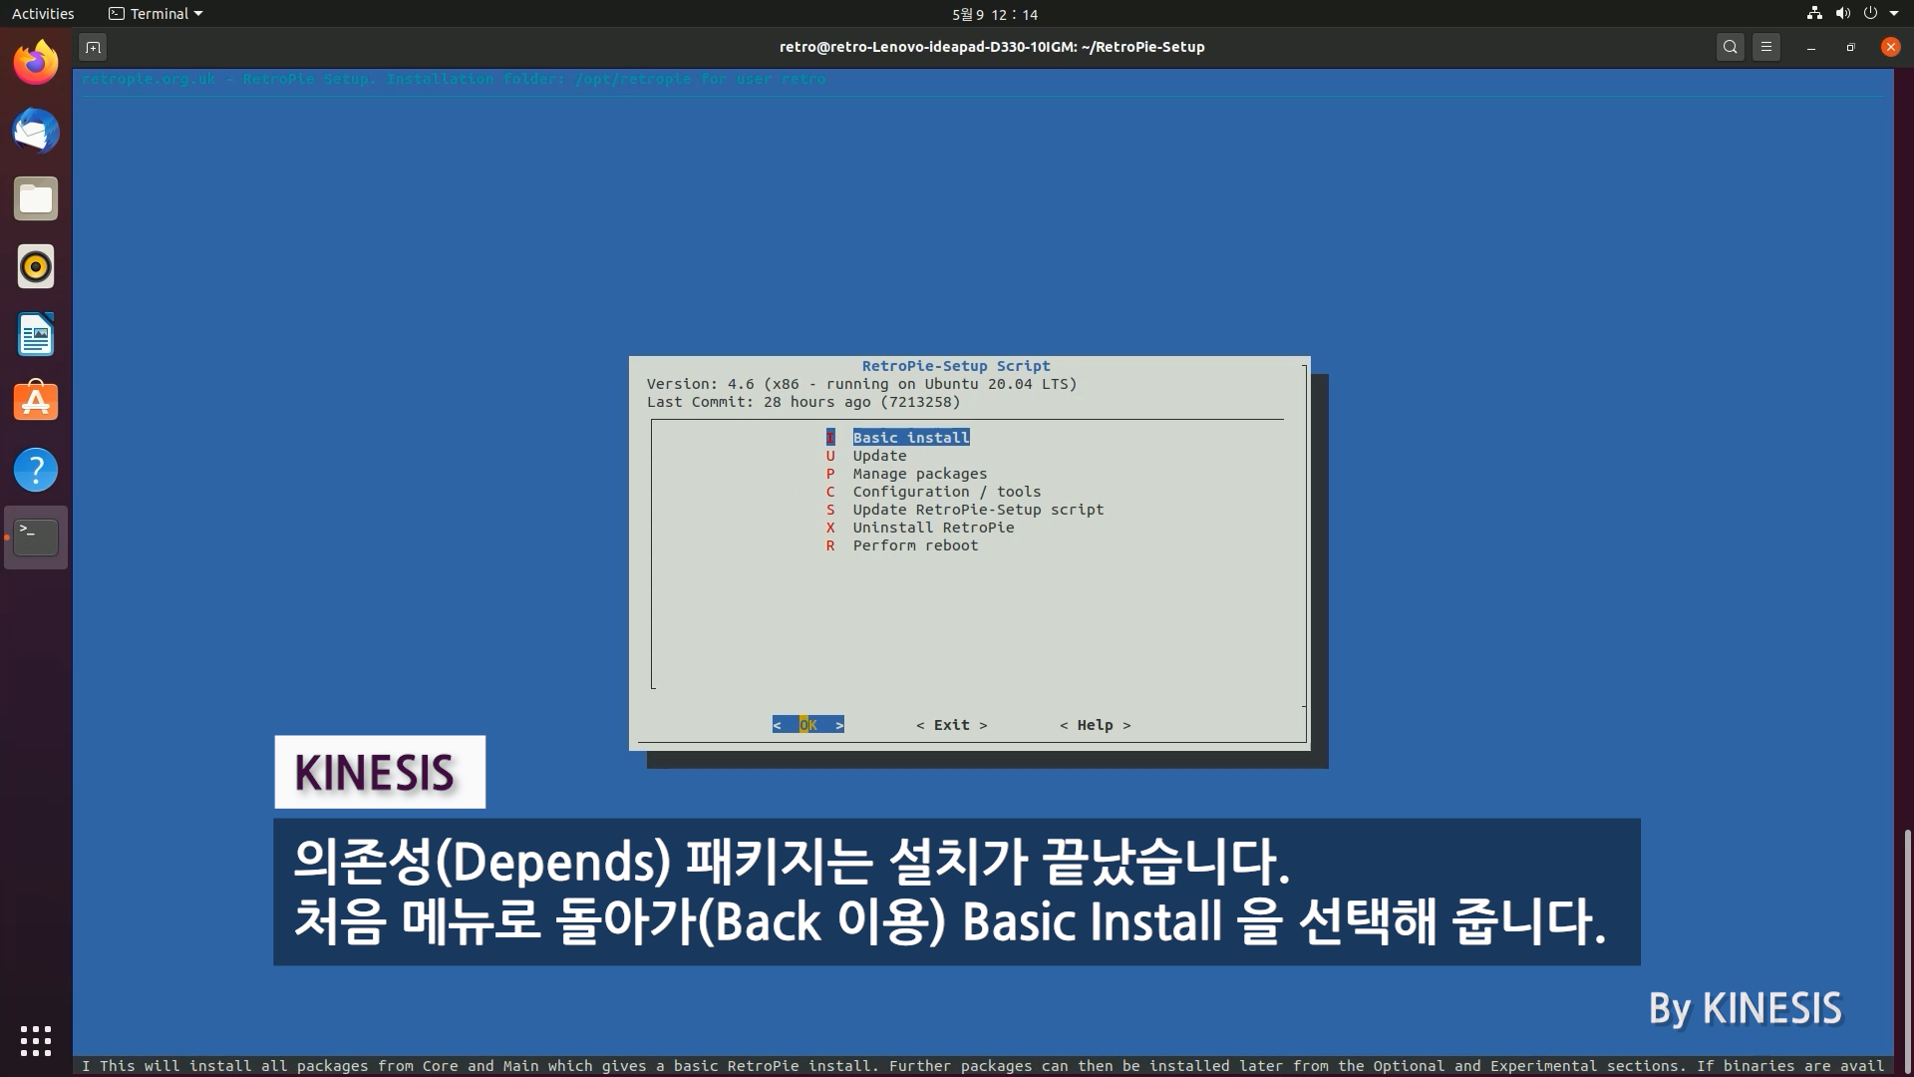Click the terminal search icon

1731,47
